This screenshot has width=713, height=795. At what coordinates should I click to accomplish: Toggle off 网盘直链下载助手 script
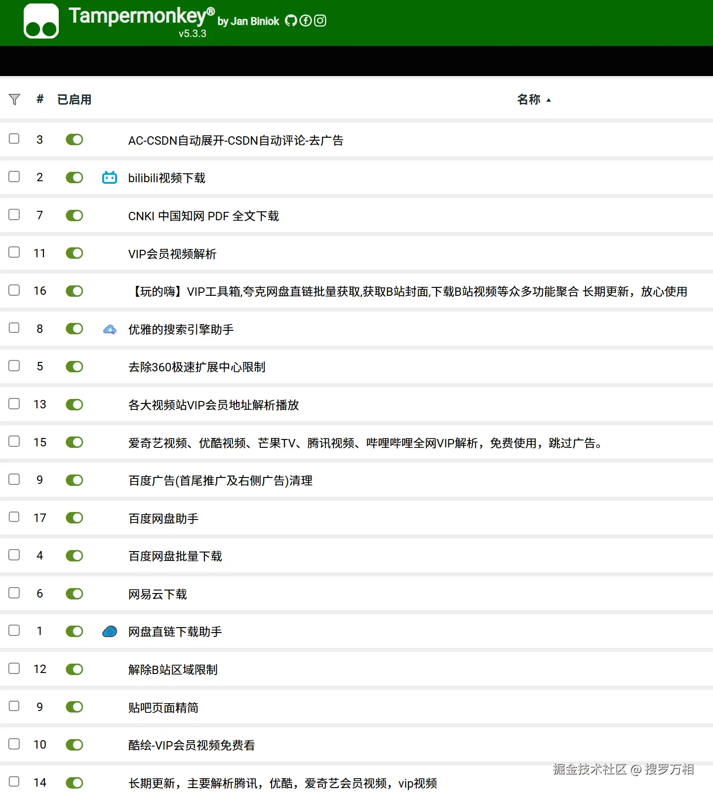[x=75, y=632]
